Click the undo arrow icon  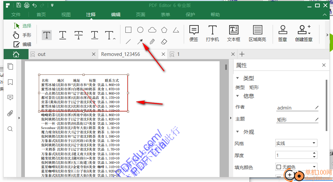point(34,5)
